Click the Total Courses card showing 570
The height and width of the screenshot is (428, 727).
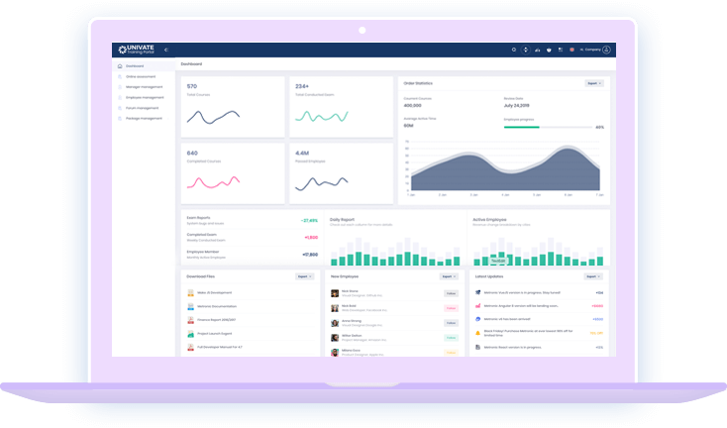(232, 106)
